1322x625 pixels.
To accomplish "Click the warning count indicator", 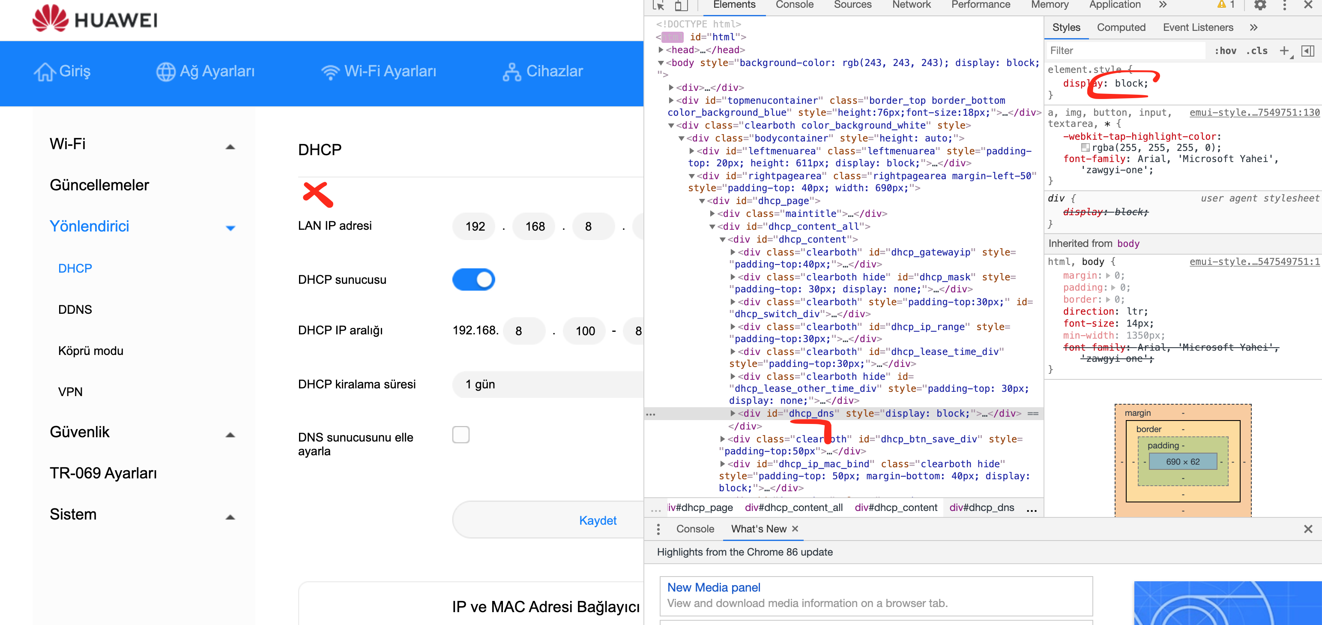I will (x=1226, y=5).
